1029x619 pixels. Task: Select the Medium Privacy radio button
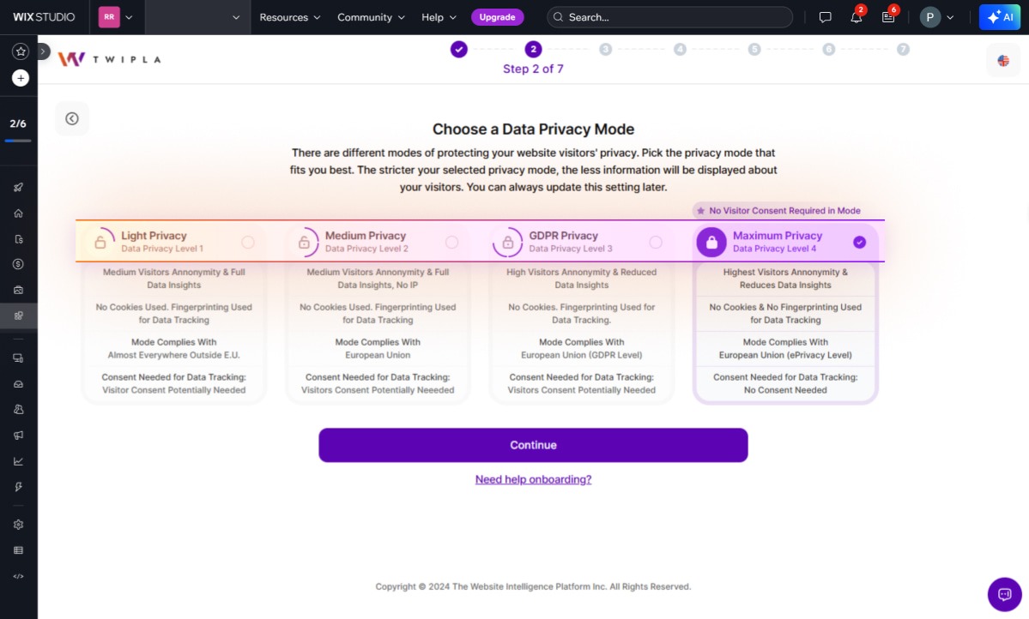coord(452,243)
